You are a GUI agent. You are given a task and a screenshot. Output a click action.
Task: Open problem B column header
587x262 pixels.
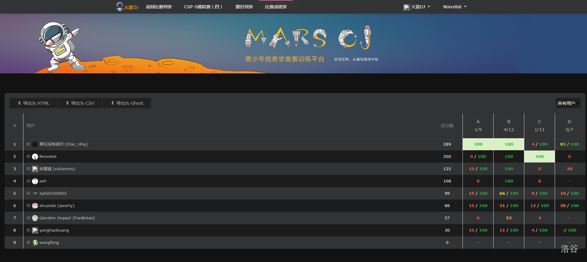coord(509,122)
